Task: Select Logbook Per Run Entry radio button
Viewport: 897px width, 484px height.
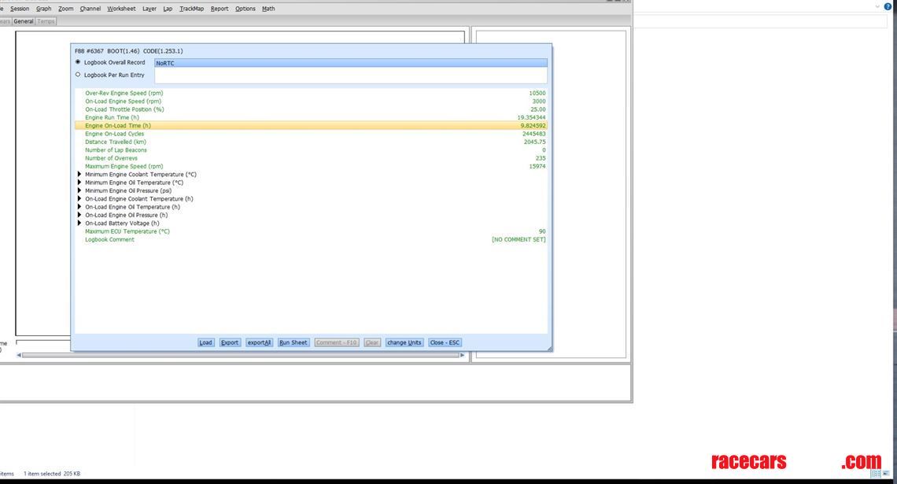Action: point(78,75)
